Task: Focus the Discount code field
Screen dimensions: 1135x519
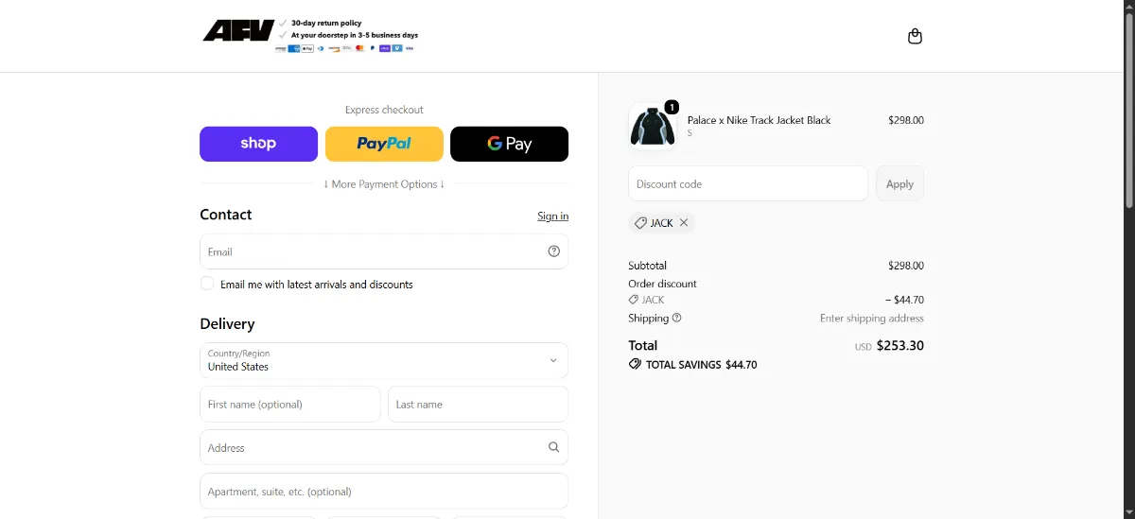Action: pyautogui.click(x=748, y=183)
